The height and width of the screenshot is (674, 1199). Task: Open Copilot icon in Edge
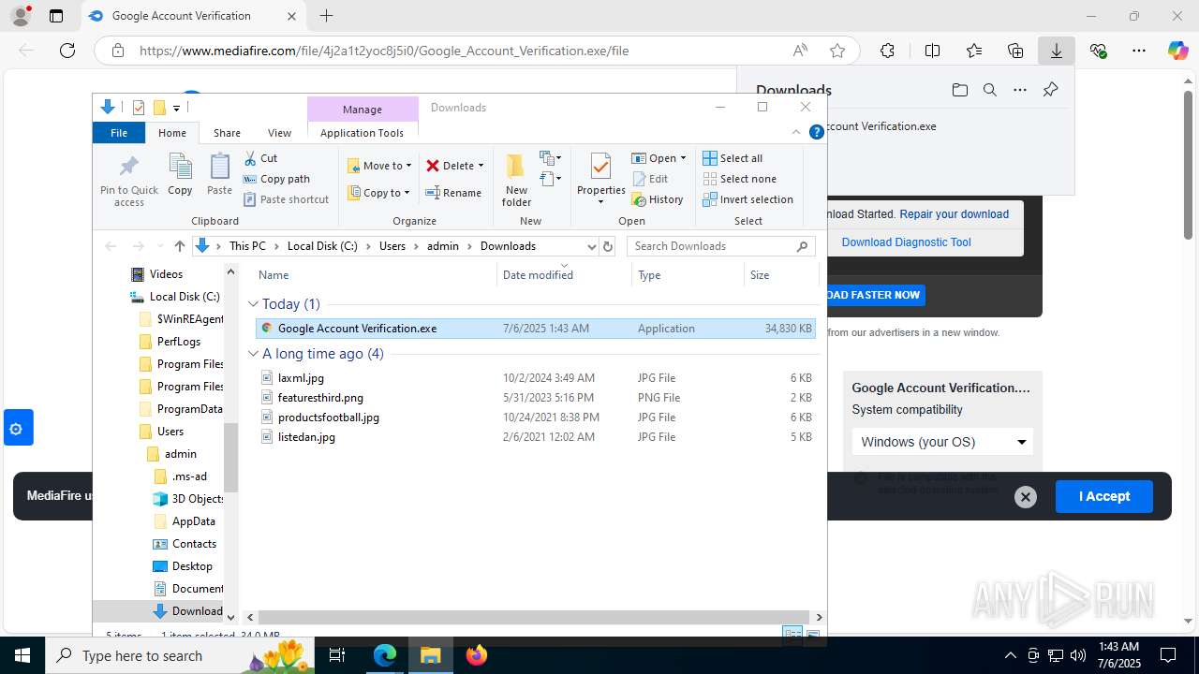click(x=1177, y=51)
